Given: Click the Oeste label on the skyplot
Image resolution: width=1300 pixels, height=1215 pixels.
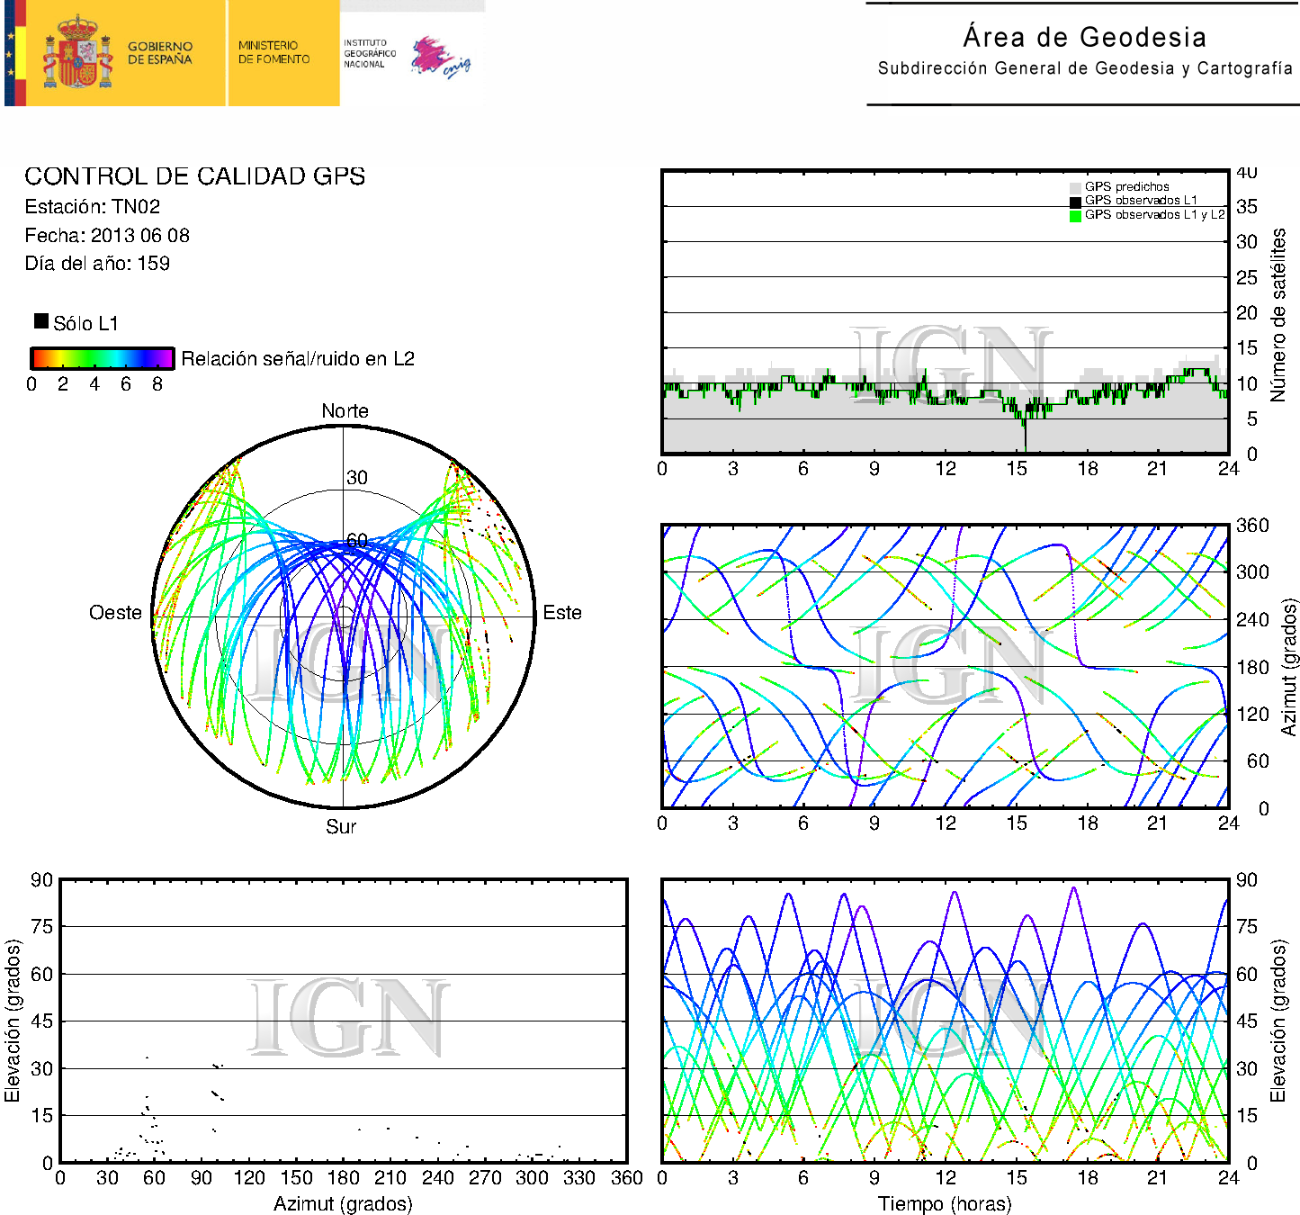Looking at the screenshot, I should 115,613.
